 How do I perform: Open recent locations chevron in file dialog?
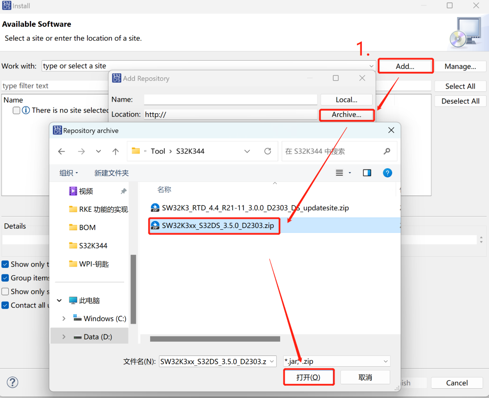(99, 152)
